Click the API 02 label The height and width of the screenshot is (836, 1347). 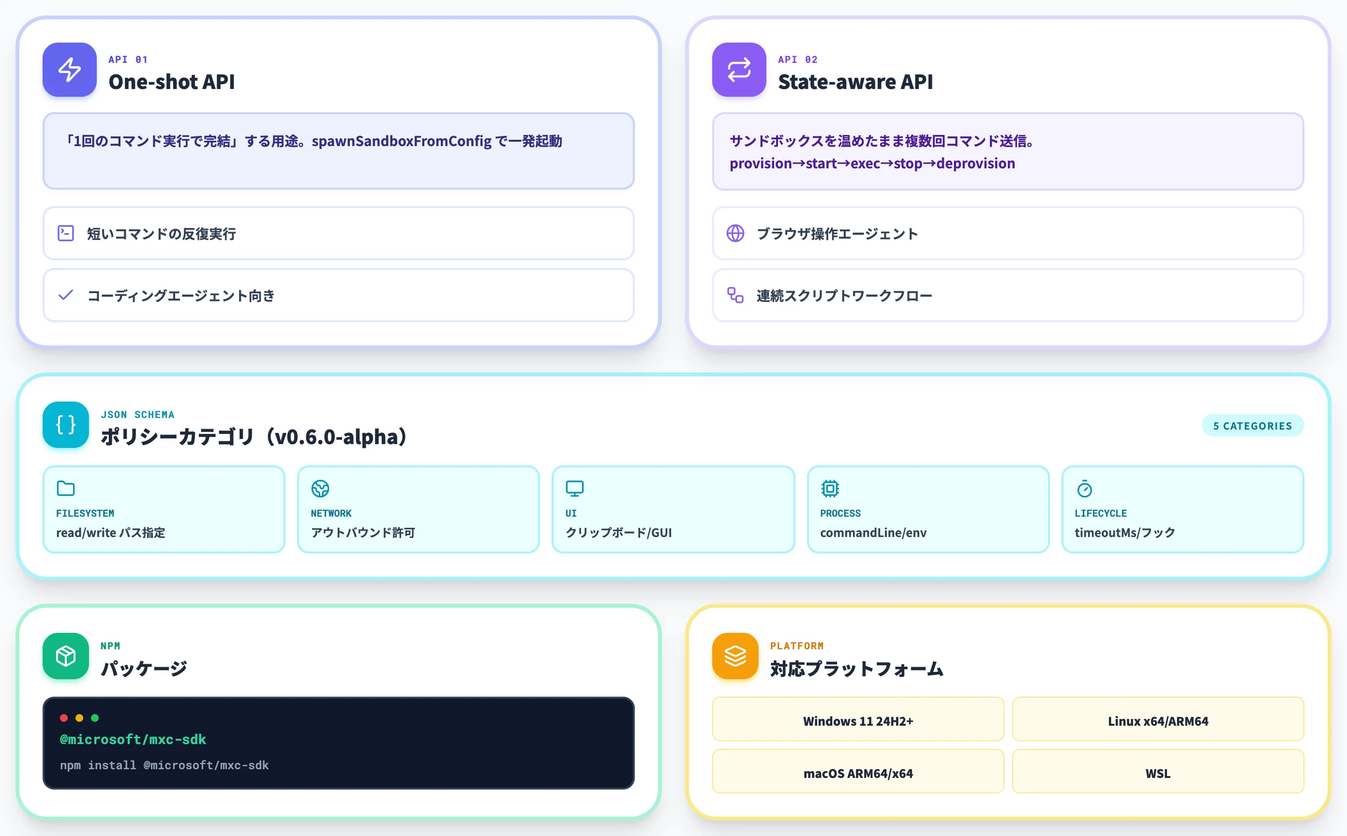click(x=797, y=59)
